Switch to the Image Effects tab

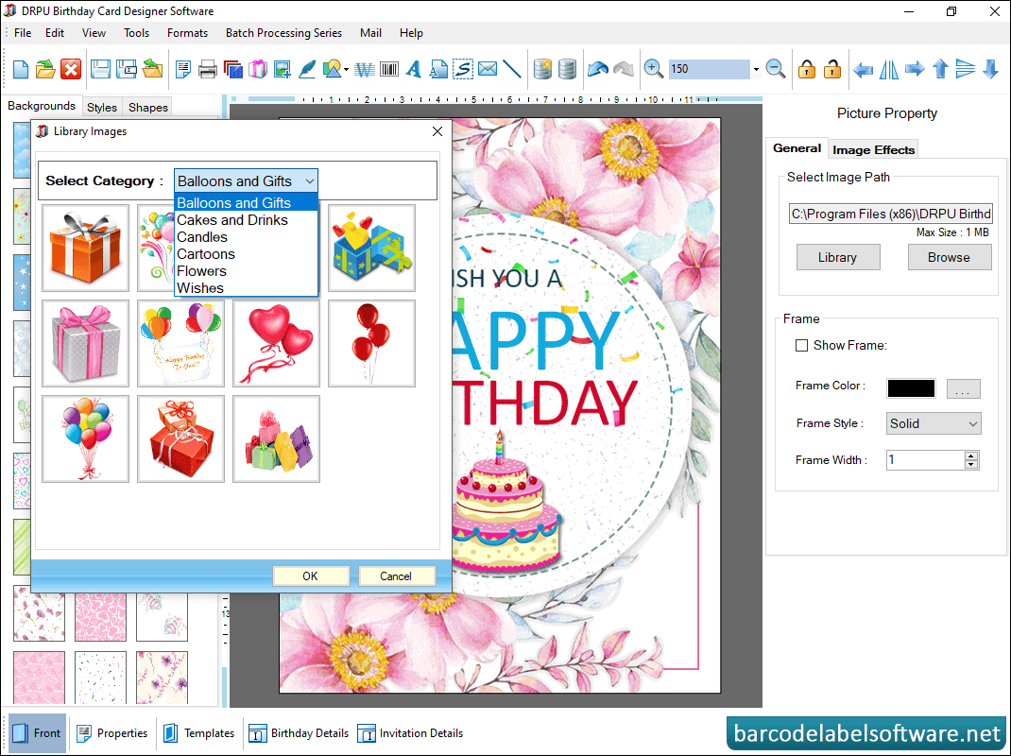[873, 149]
